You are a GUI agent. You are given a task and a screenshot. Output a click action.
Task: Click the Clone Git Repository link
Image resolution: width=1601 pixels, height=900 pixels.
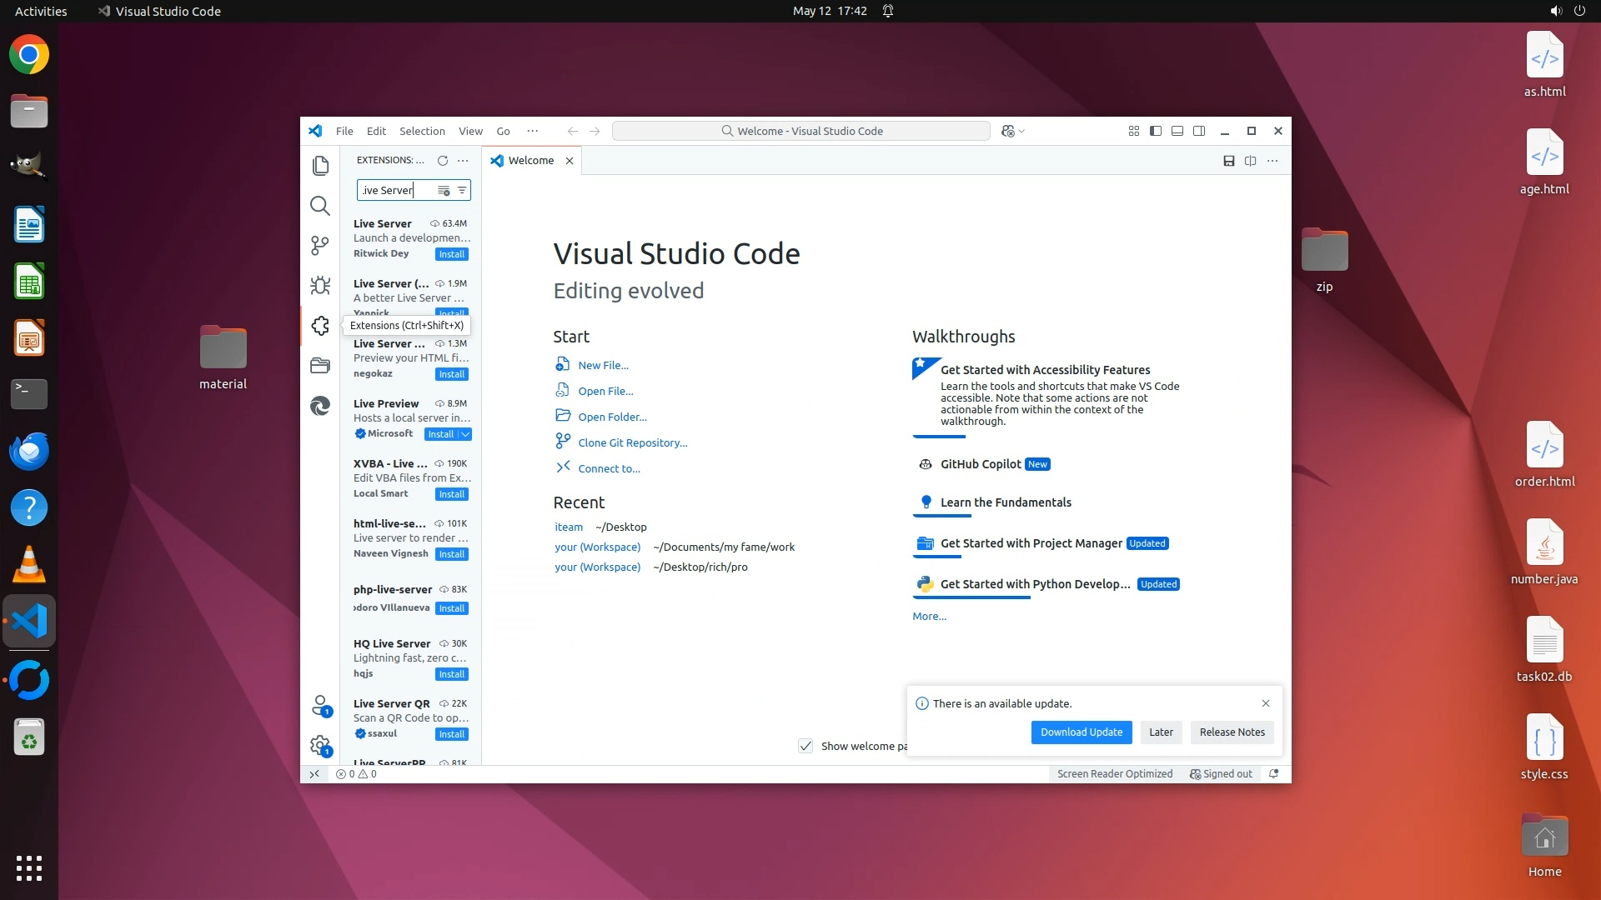click(x=632, y=442)
